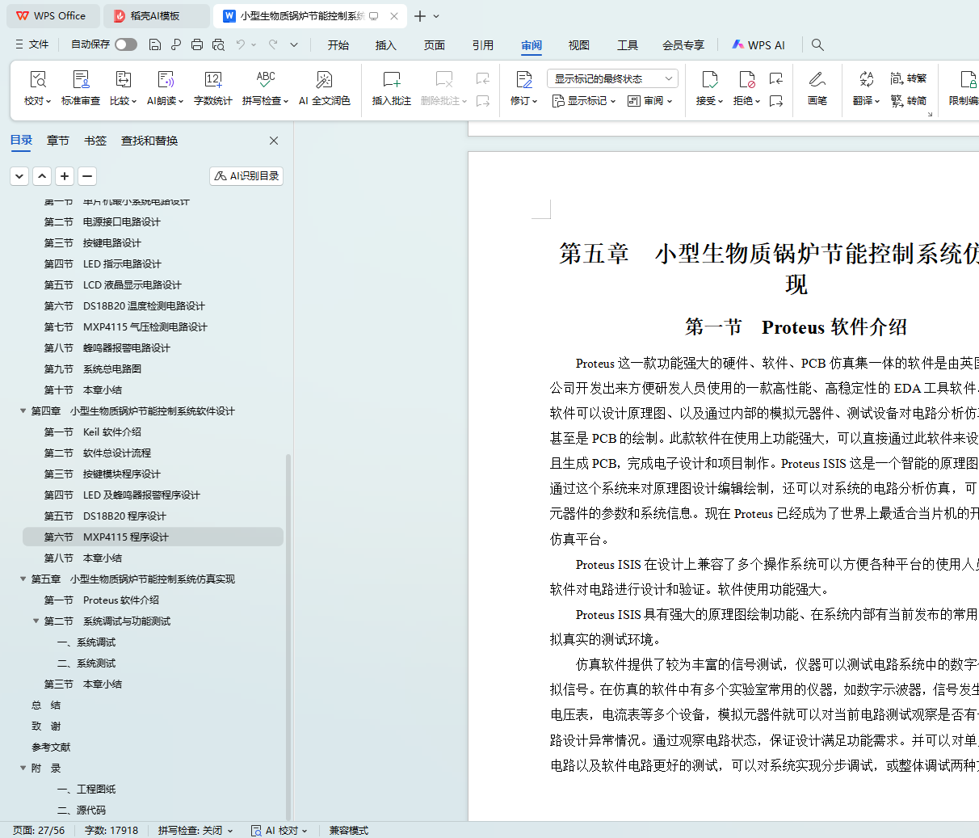Click the 字数统计 word count icon
This screenshot has width=979, height=838.
click(213, 80)
